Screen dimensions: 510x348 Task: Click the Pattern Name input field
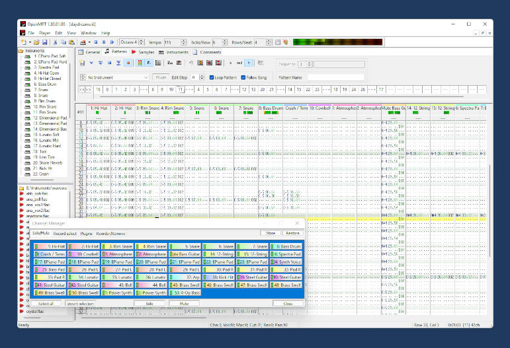tap(336, 77)
